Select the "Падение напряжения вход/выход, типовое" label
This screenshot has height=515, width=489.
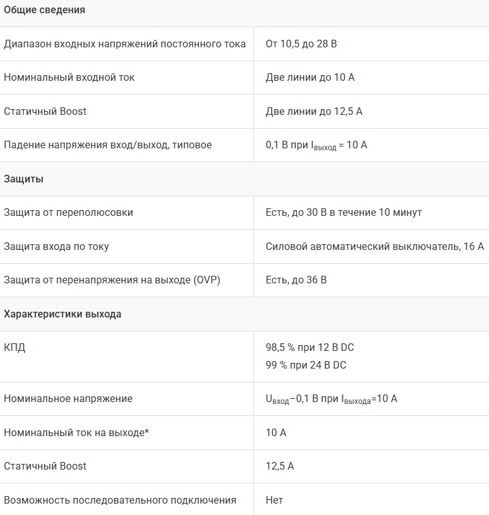click(x=107, y=145)
